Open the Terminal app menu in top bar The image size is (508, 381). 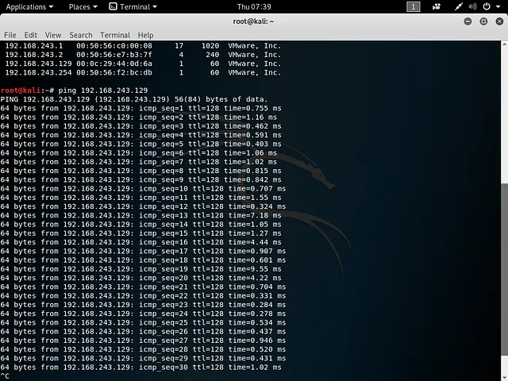tap(133, 7)
